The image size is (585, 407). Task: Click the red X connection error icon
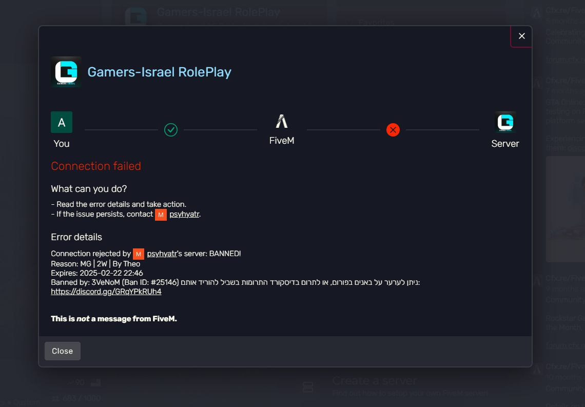[393, 130]
